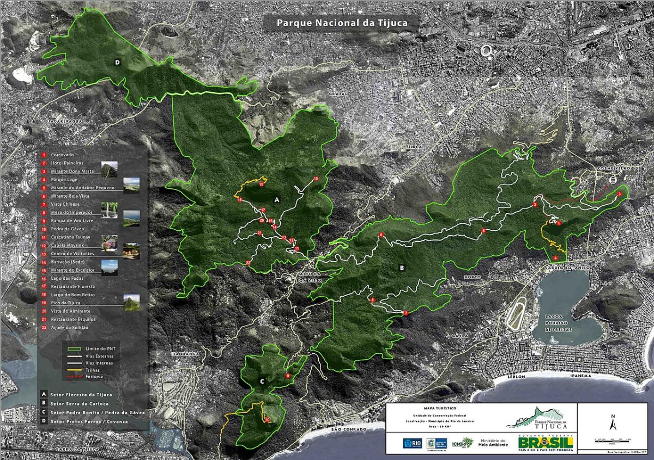Click the sector D label on the map
Screen dimensions: 654x460
coord(118,63)
